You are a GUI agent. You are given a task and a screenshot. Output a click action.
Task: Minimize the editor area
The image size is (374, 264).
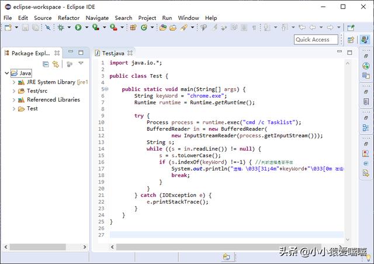(340, 51)
